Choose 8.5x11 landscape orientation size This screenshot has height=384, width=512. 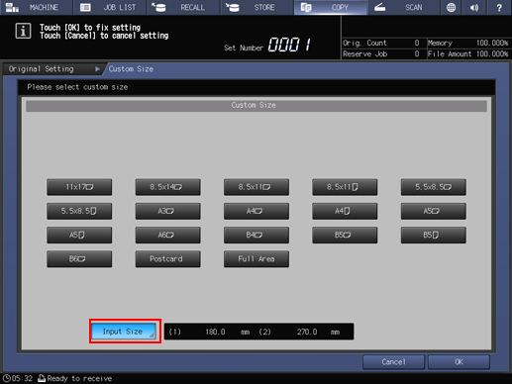256,187
